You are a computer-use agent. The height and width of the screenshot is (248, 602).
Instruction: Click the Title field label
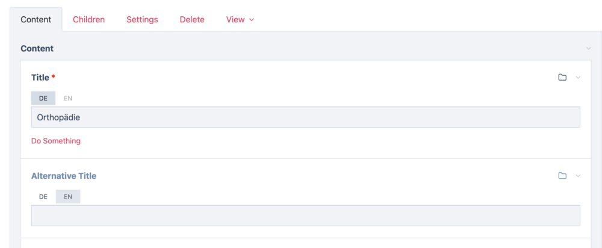pyautogui.click(x=40, y=78)
